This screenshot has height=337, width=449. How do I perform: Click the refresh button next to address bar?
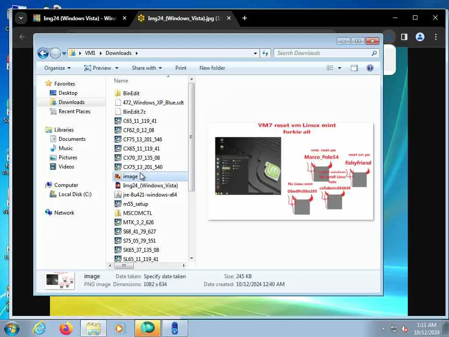(x=265, y=53)
